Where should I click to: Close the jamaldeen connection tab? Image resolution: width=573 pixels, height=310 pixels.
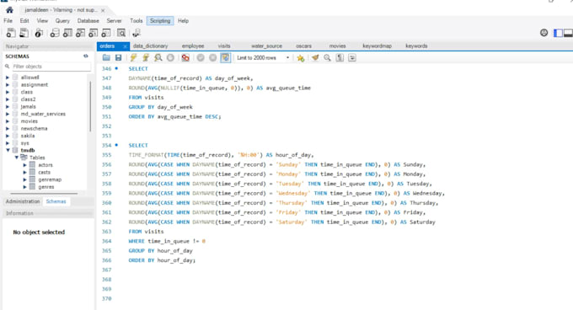[x=103, y=10]
